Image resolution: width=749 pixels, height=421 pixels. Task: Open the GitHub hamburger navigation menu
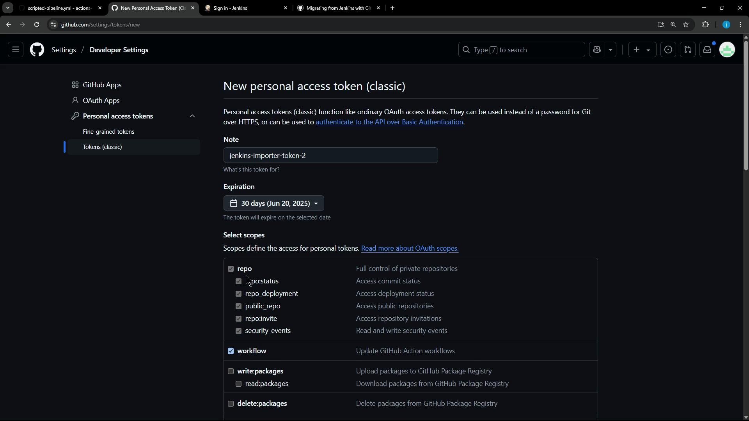coord(16,50)
